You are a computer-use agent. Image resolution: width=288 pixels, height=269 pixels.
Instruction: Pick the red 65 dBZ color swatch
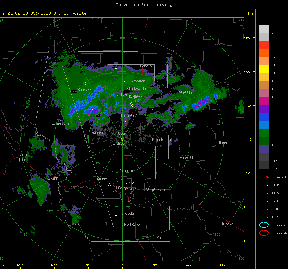pyautogui.click(x=264, y=45)
